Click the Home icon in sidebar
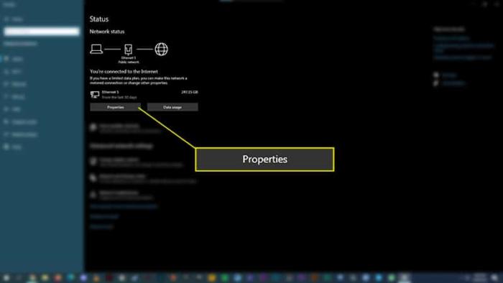 6,19
